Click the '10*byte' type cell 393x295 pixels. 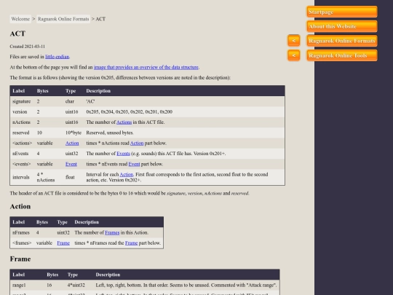tap(74, 133)
